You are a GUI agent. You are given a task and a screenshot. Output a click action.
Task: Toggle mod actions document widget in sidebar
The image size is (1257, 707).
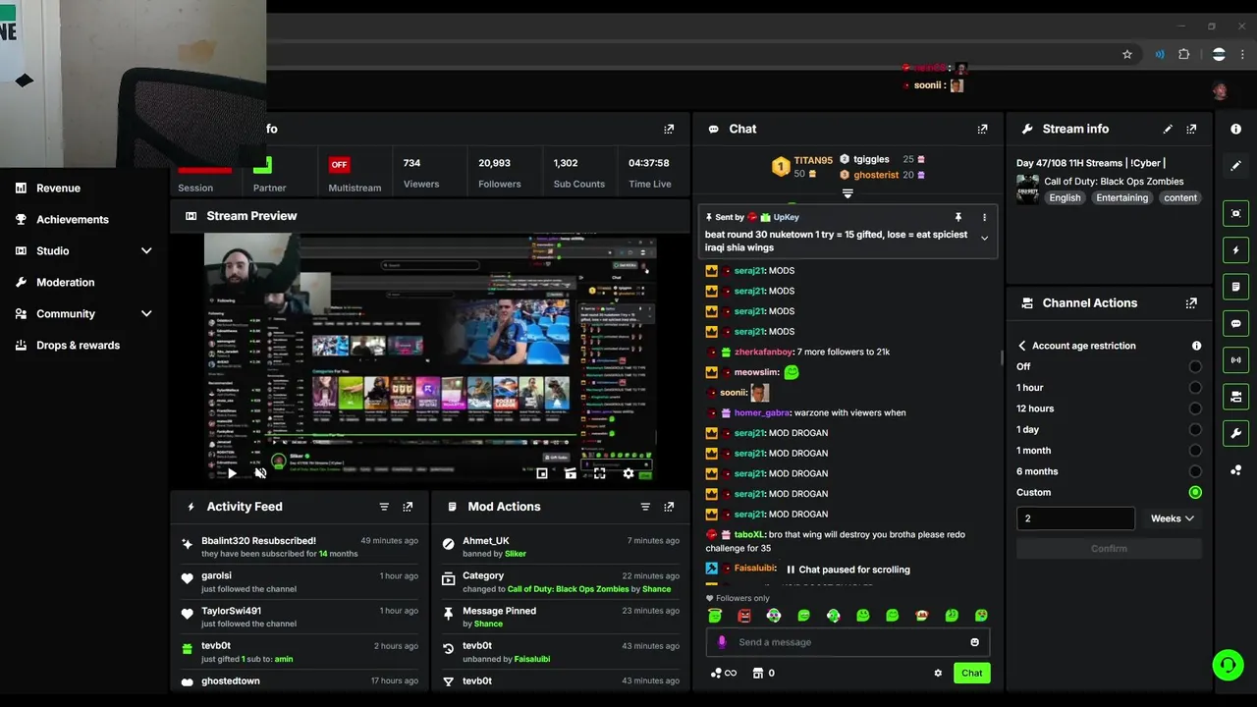(1235, 287)
